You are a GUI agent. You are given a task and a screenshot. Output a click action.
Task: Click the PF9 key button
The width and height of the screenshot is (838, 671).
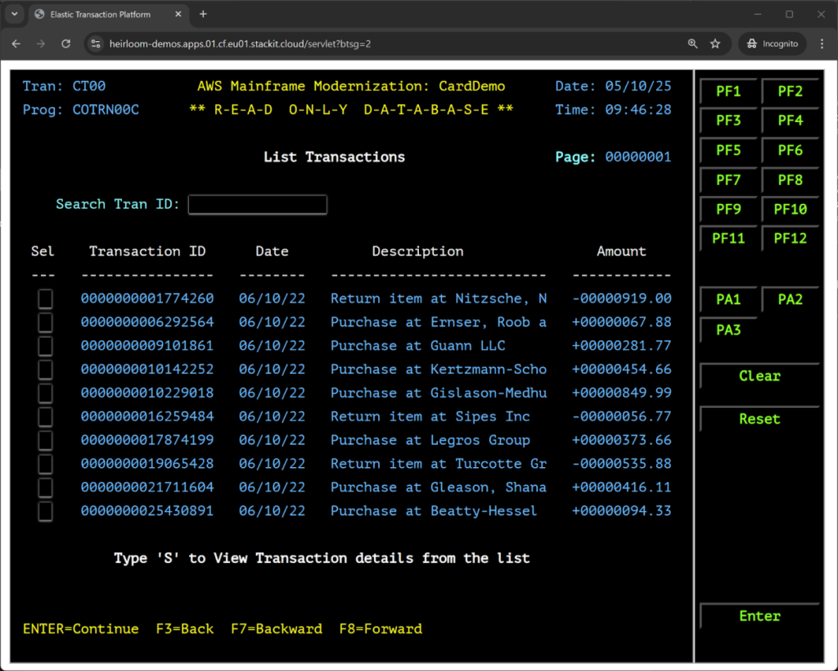click(728, 209)
